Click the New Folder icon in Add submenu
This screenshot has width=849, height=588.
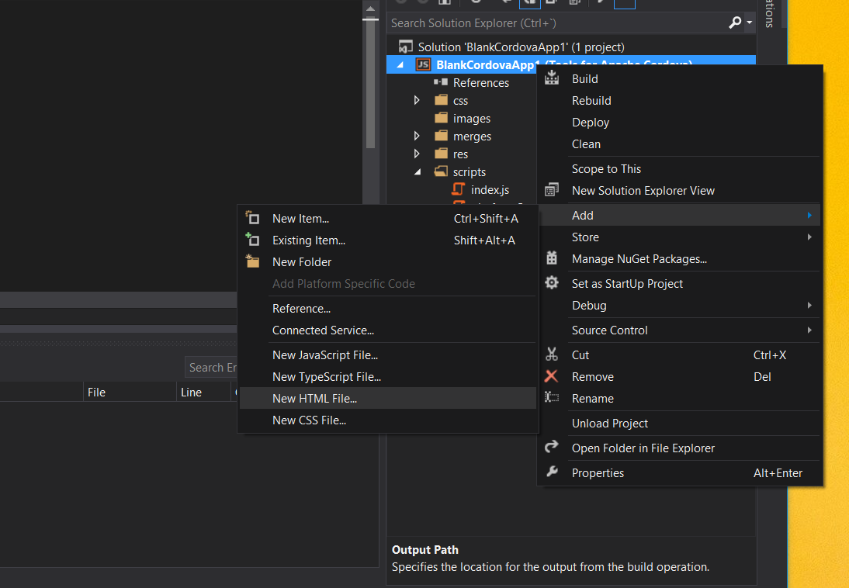pyautogui.click(x=252, y=261)
